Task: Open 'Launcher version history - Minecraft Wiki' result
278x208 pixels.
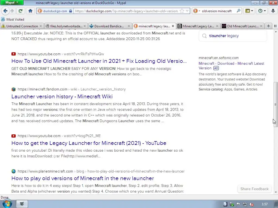Action: click(62, 96)
